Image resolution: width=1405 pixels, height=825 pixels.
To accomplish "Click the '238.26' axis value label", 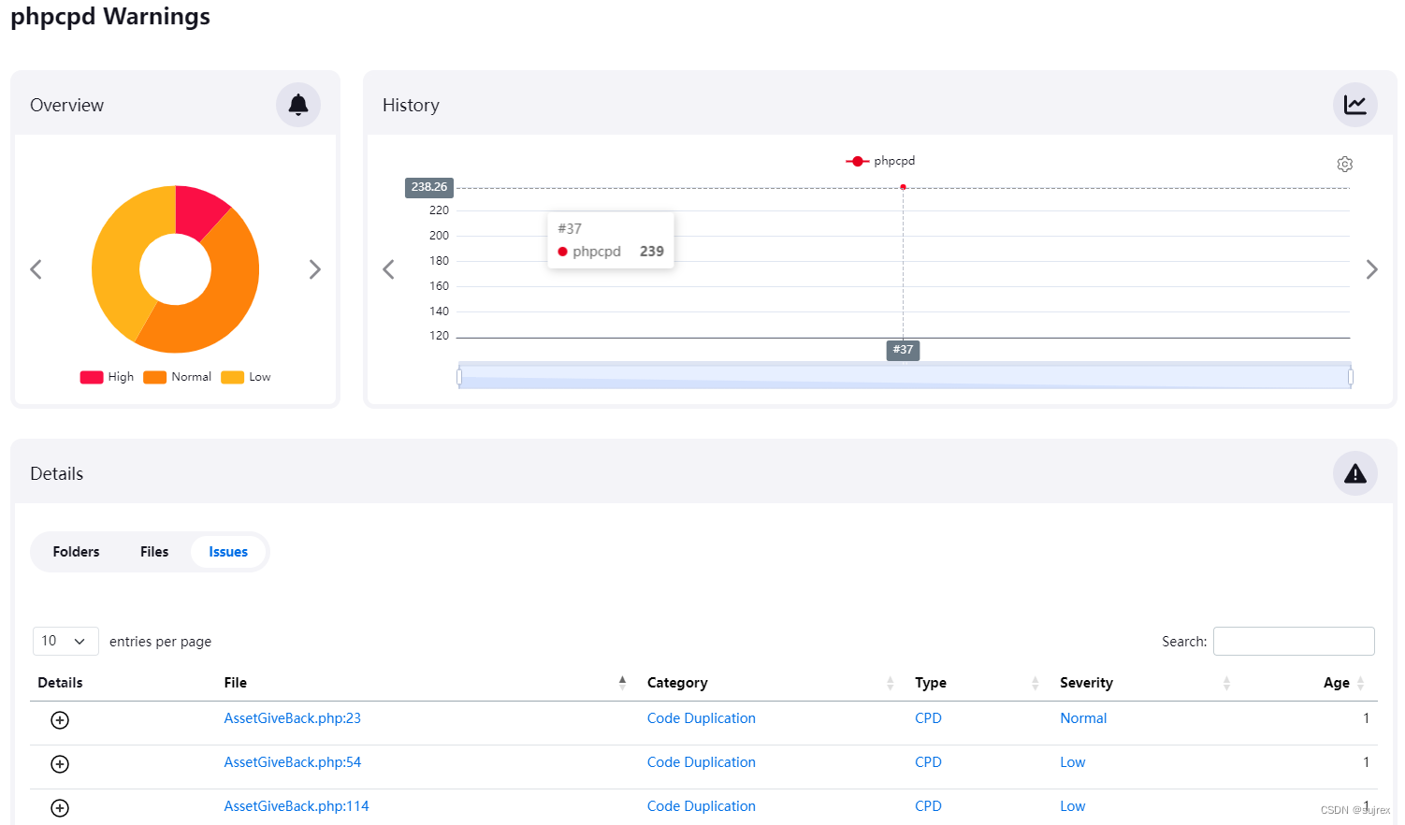I will coord(429,187).
